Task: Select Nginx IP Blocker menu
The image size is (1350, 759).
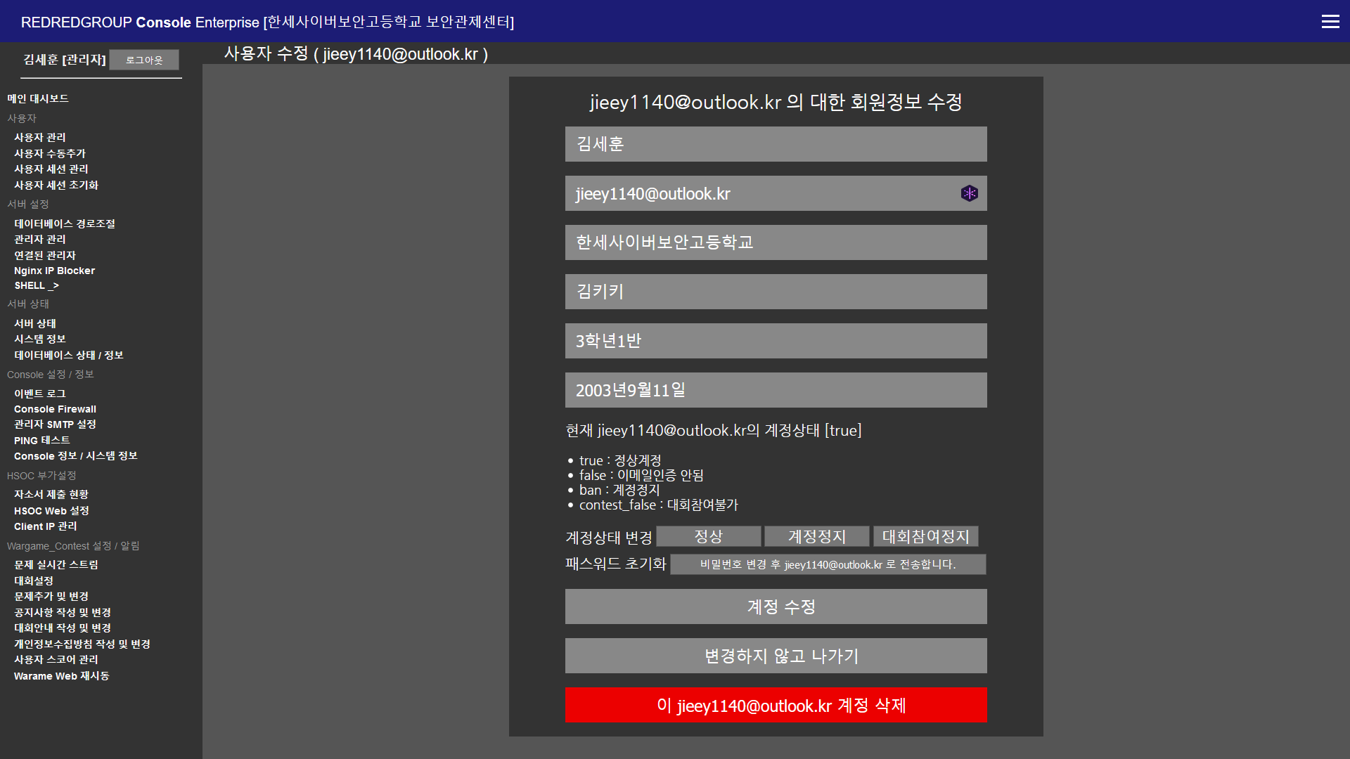Action: (54, 271)
